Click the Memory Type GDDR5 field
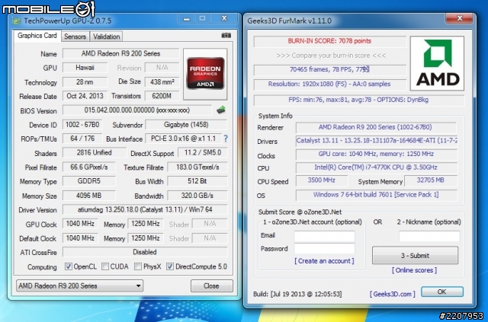The width and height of the screenshot is (488, 322). click(x=89, y=181)
